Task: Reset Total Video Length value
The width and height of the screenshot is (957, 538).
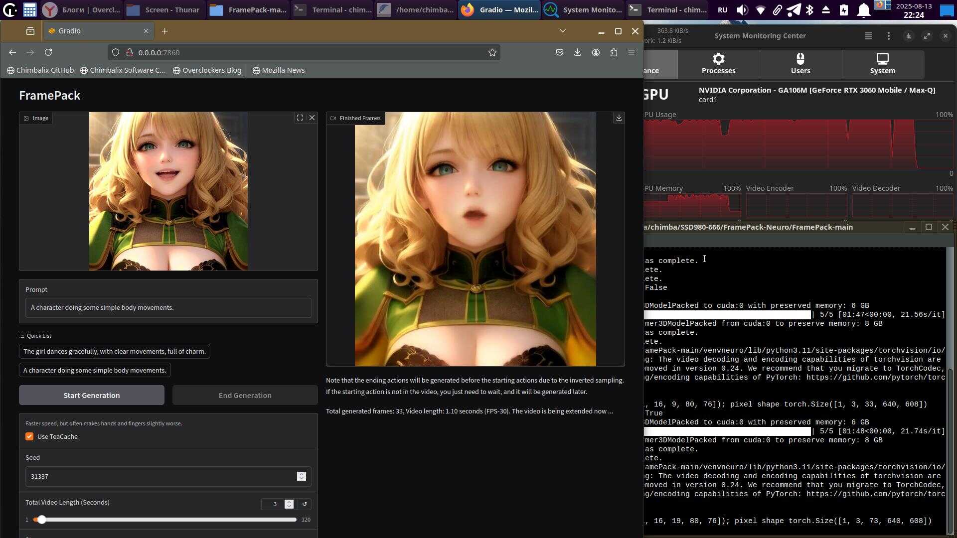Action: click(x=305, y=504)
